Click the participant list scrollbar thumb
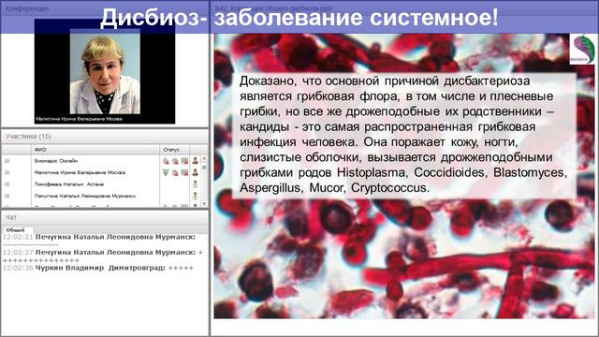The height and width of the screenshot is (337, 599). 204,167
